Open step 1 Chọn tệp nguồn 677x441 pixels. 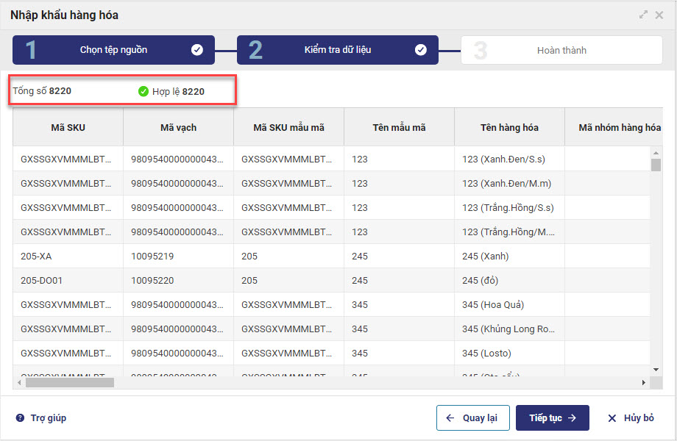113,50
